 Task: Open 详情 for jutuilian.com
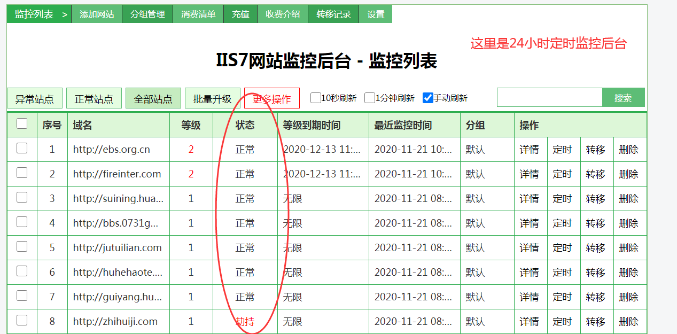530,248
